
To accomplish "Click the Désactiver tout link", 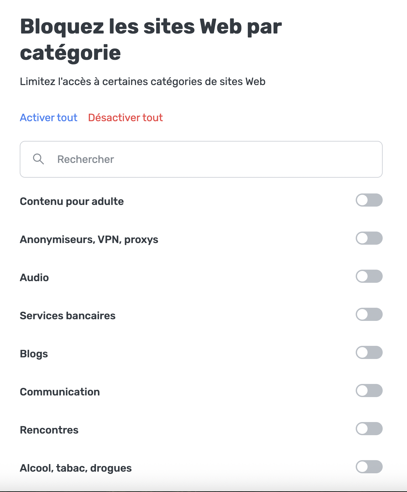I will [125, 118].
